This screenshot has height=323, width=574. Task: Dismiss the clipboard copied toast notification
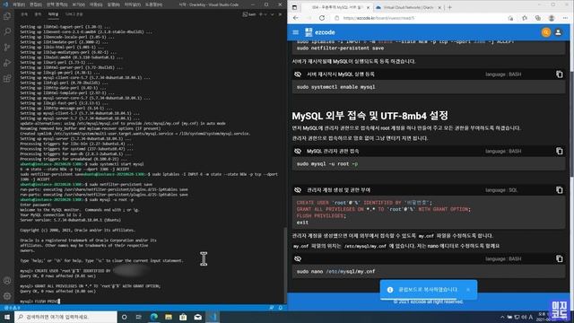tap(468, 290)
